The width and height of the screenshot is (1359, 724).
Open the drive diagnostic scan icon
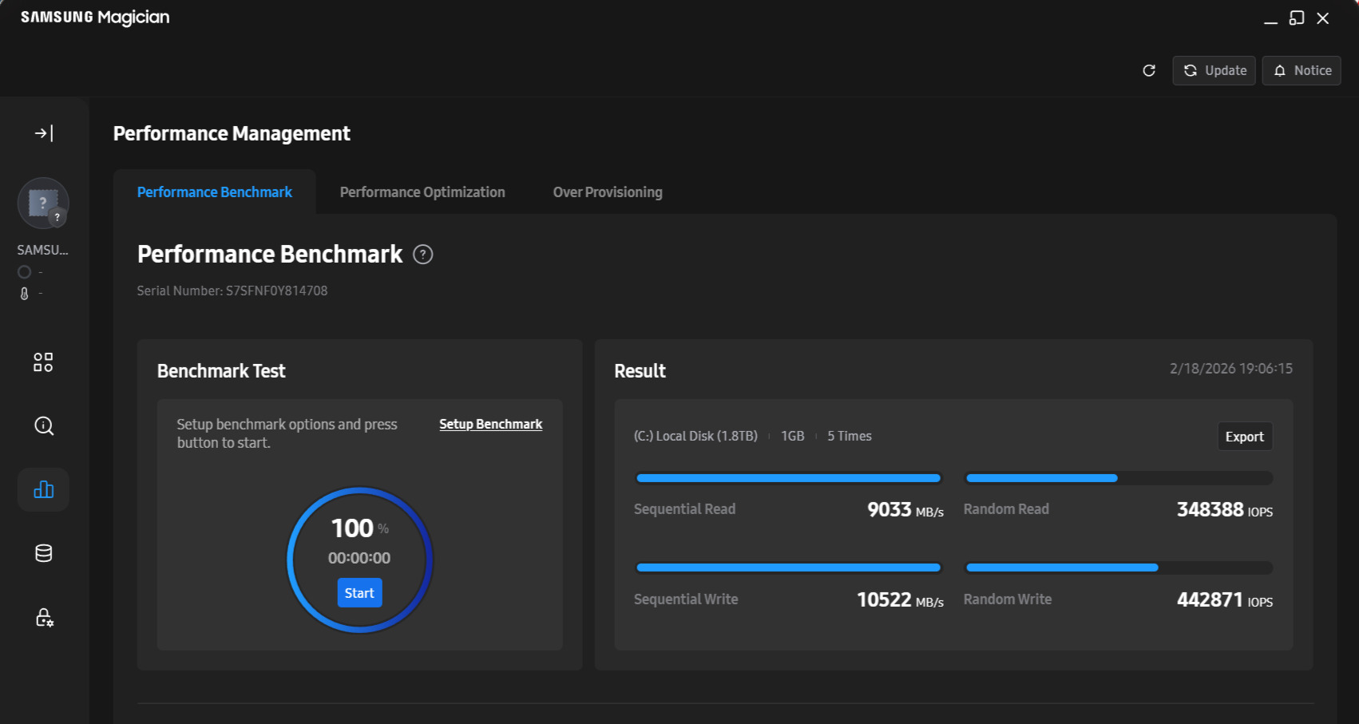click(x=43, y=426)
